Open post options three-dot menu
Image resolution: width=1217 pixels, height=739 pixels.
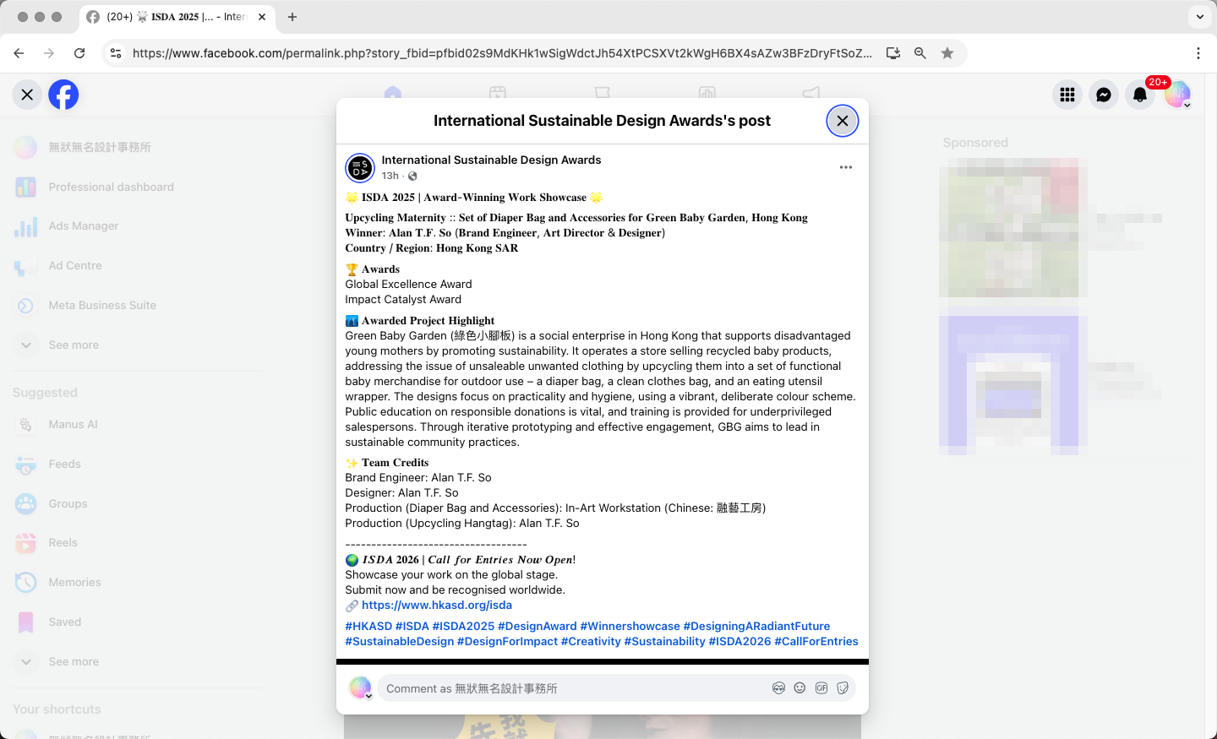pos(845,167)
